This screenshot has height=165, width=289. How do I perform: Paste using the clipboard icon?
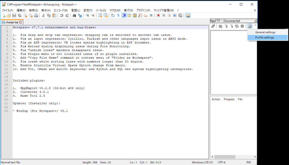click(54, 16)
